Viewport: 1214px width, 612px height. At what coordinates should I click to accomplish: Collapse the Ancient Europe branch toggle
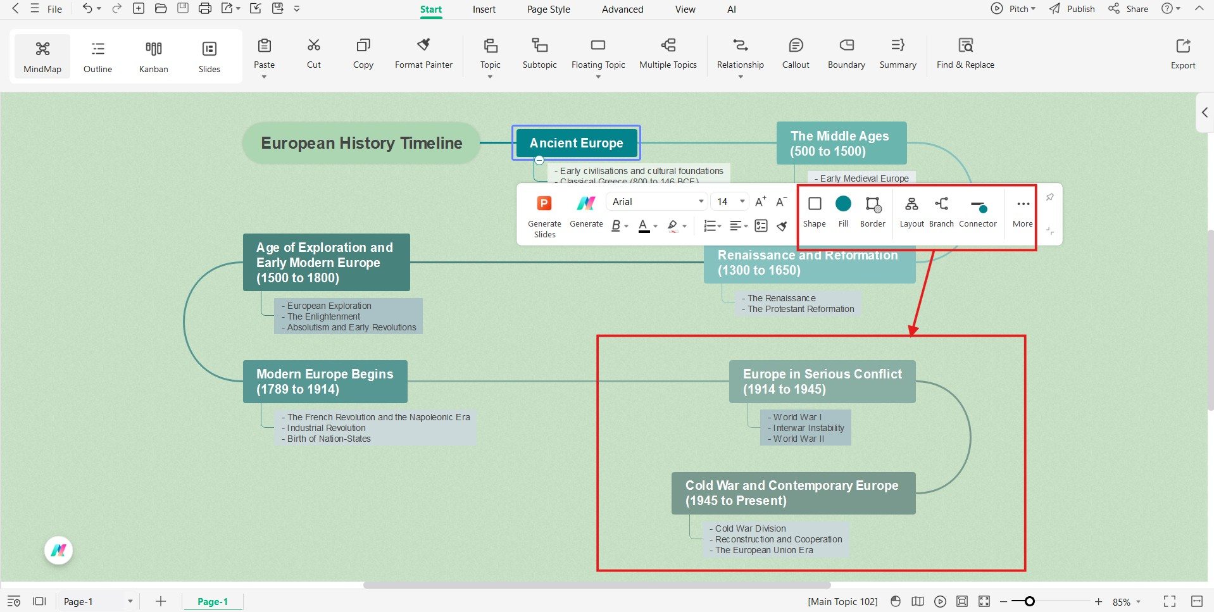pos(539,160)
